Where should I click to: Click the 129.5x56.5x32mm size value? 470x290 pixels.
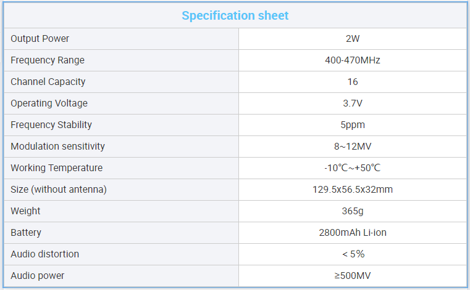click(x=353, y=190)
